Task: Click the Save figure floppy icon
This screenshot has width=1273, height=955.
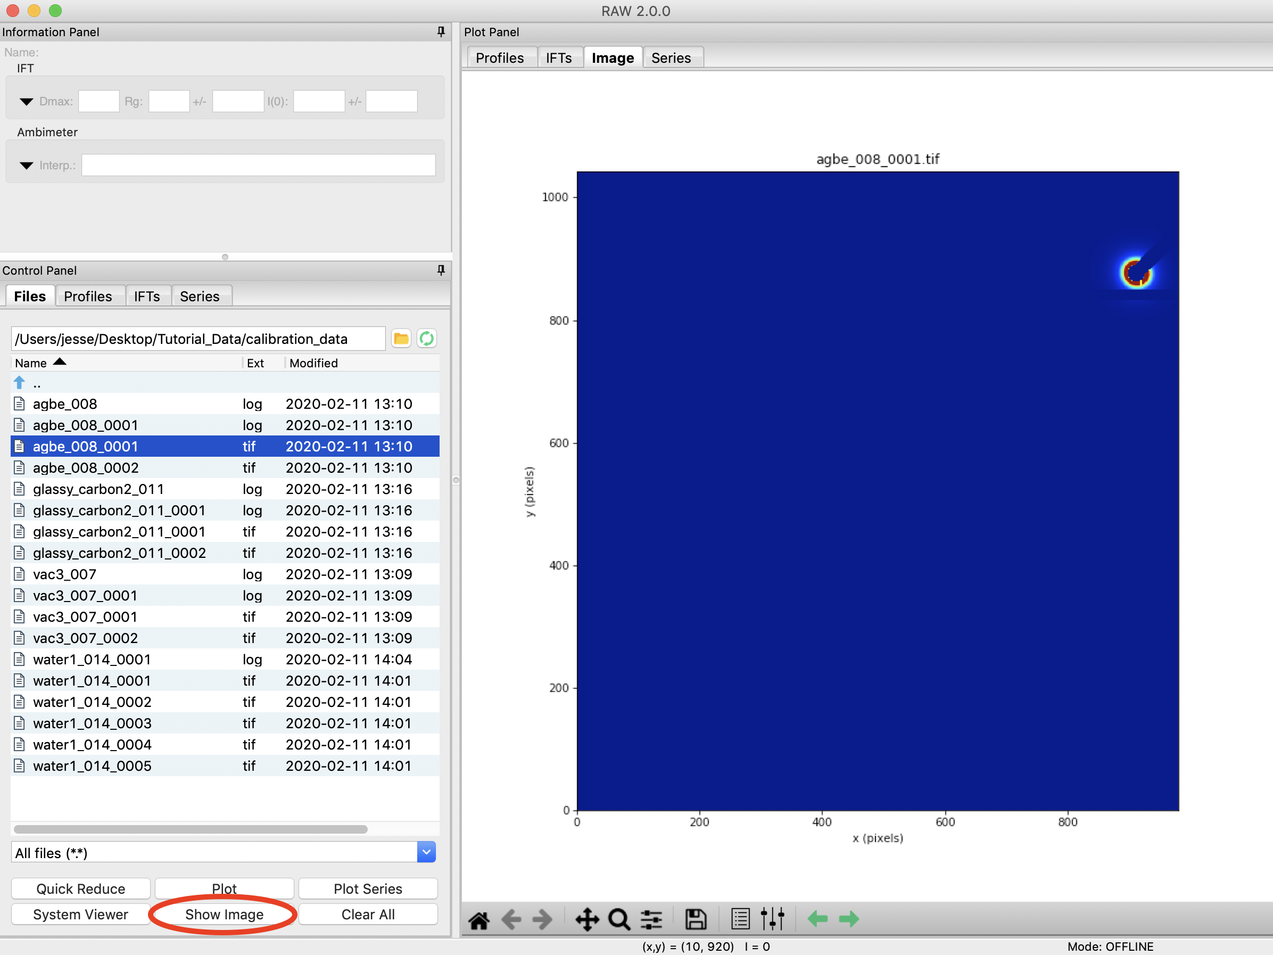Action: [696, 919]
